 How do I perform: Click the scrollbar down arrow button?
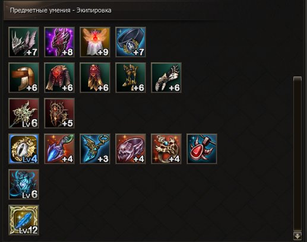(297, 235)
